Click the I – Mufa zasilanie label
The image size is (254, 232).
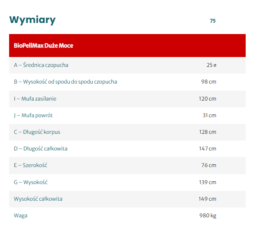35,99
